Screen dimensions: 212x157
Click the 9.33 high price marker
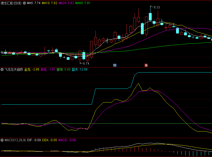click(157, 7)
